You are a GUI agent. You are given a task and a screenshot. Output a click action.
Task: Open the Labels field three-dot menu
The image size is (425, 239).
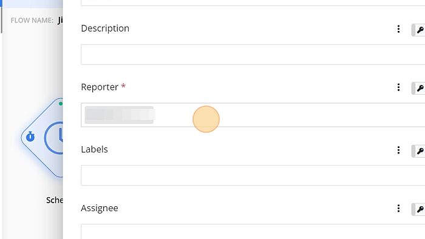398,150
